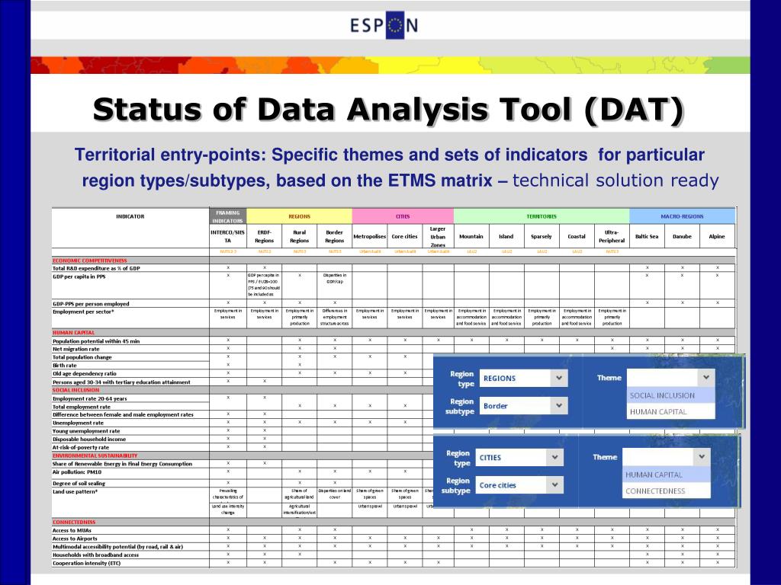This screenshot has height=585, width=781.
Task: Click 'GDP-PPS per person employed' row label
Action: (x=91, y=303)
